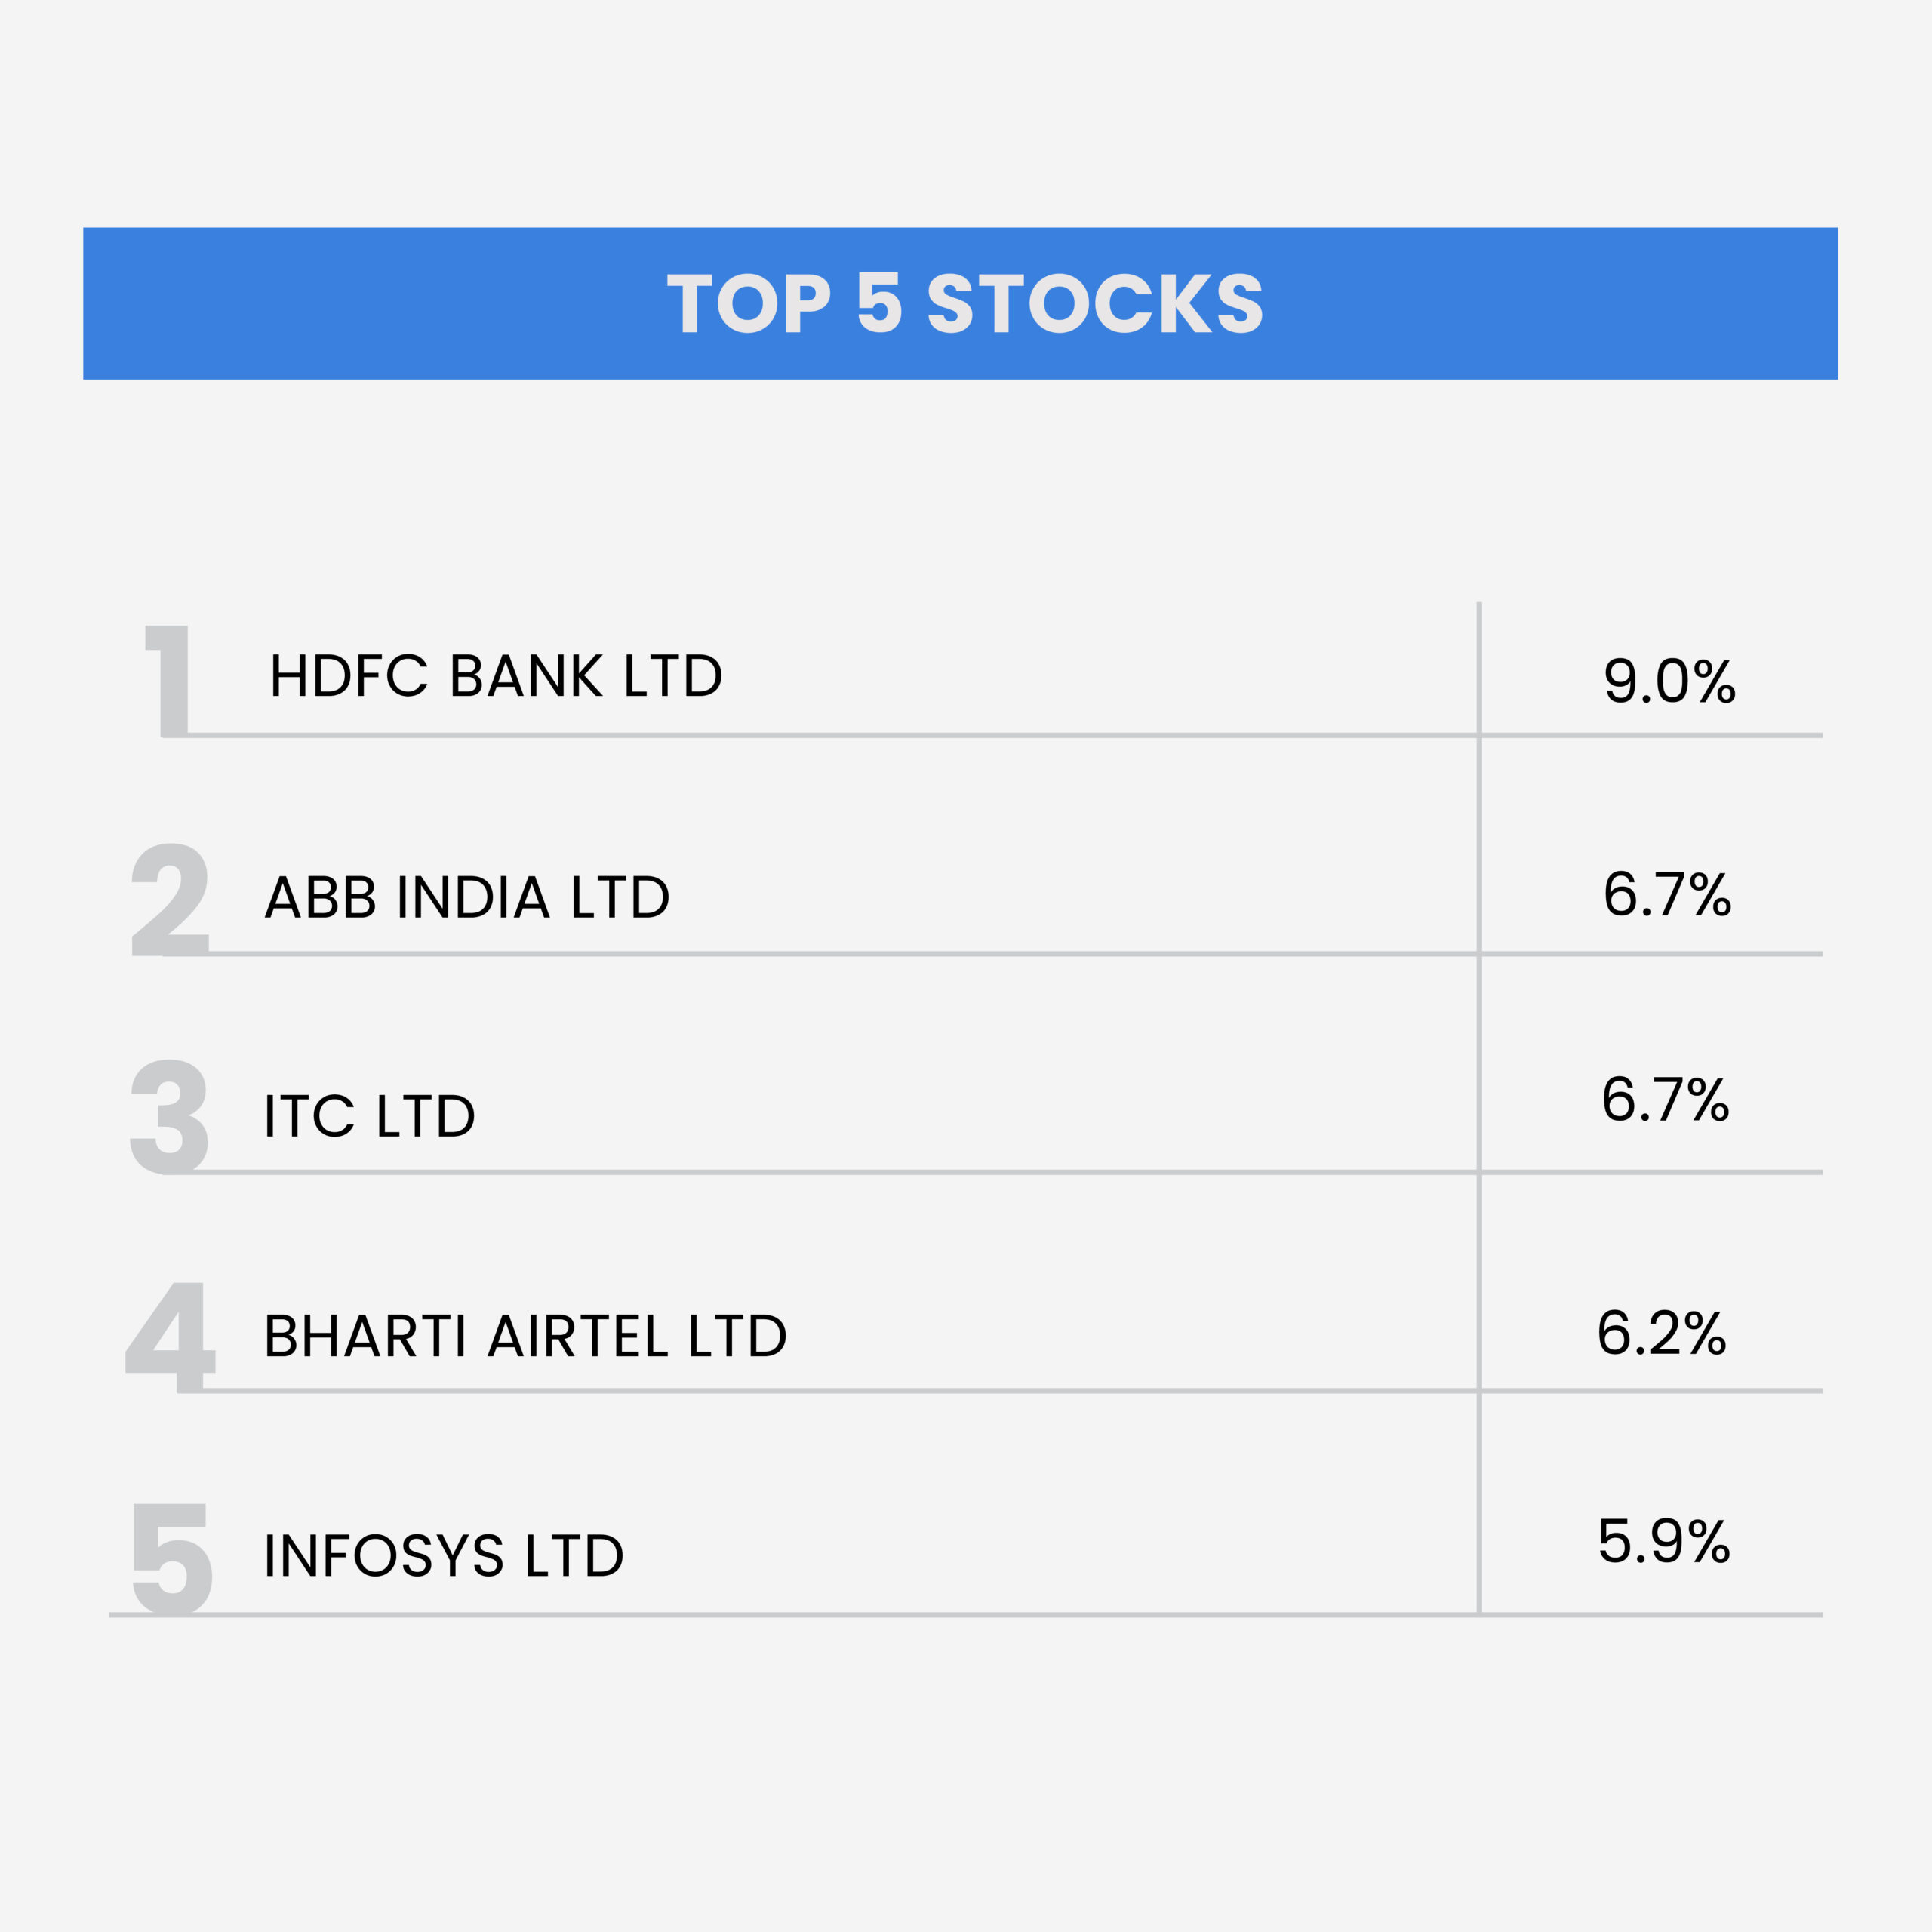Select the ABB INDIA LTD stock name
Screen dimensions: 1932x1932
[467, 897]
